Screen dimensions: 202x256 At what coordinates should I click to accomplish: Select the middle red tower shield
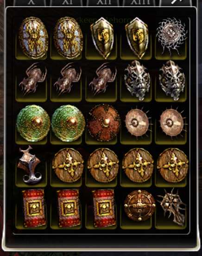[x=69, y=208]
